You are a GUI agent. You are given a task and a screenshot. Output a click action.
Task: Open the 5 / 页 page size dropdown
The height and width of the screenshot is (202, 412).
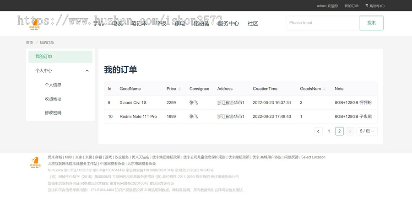tap(367, 131)
